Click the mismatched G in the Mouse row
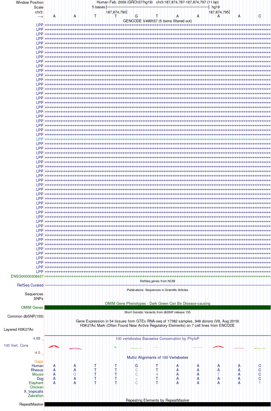 click(75, 374)
